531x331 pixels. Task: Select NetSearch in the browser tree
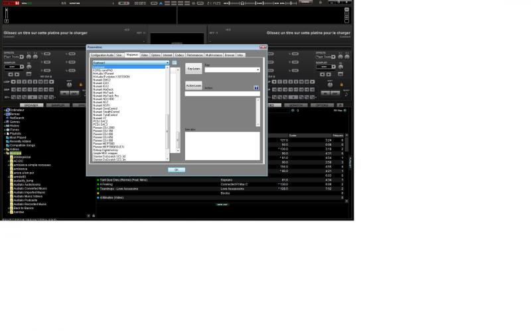click(17, 118)
